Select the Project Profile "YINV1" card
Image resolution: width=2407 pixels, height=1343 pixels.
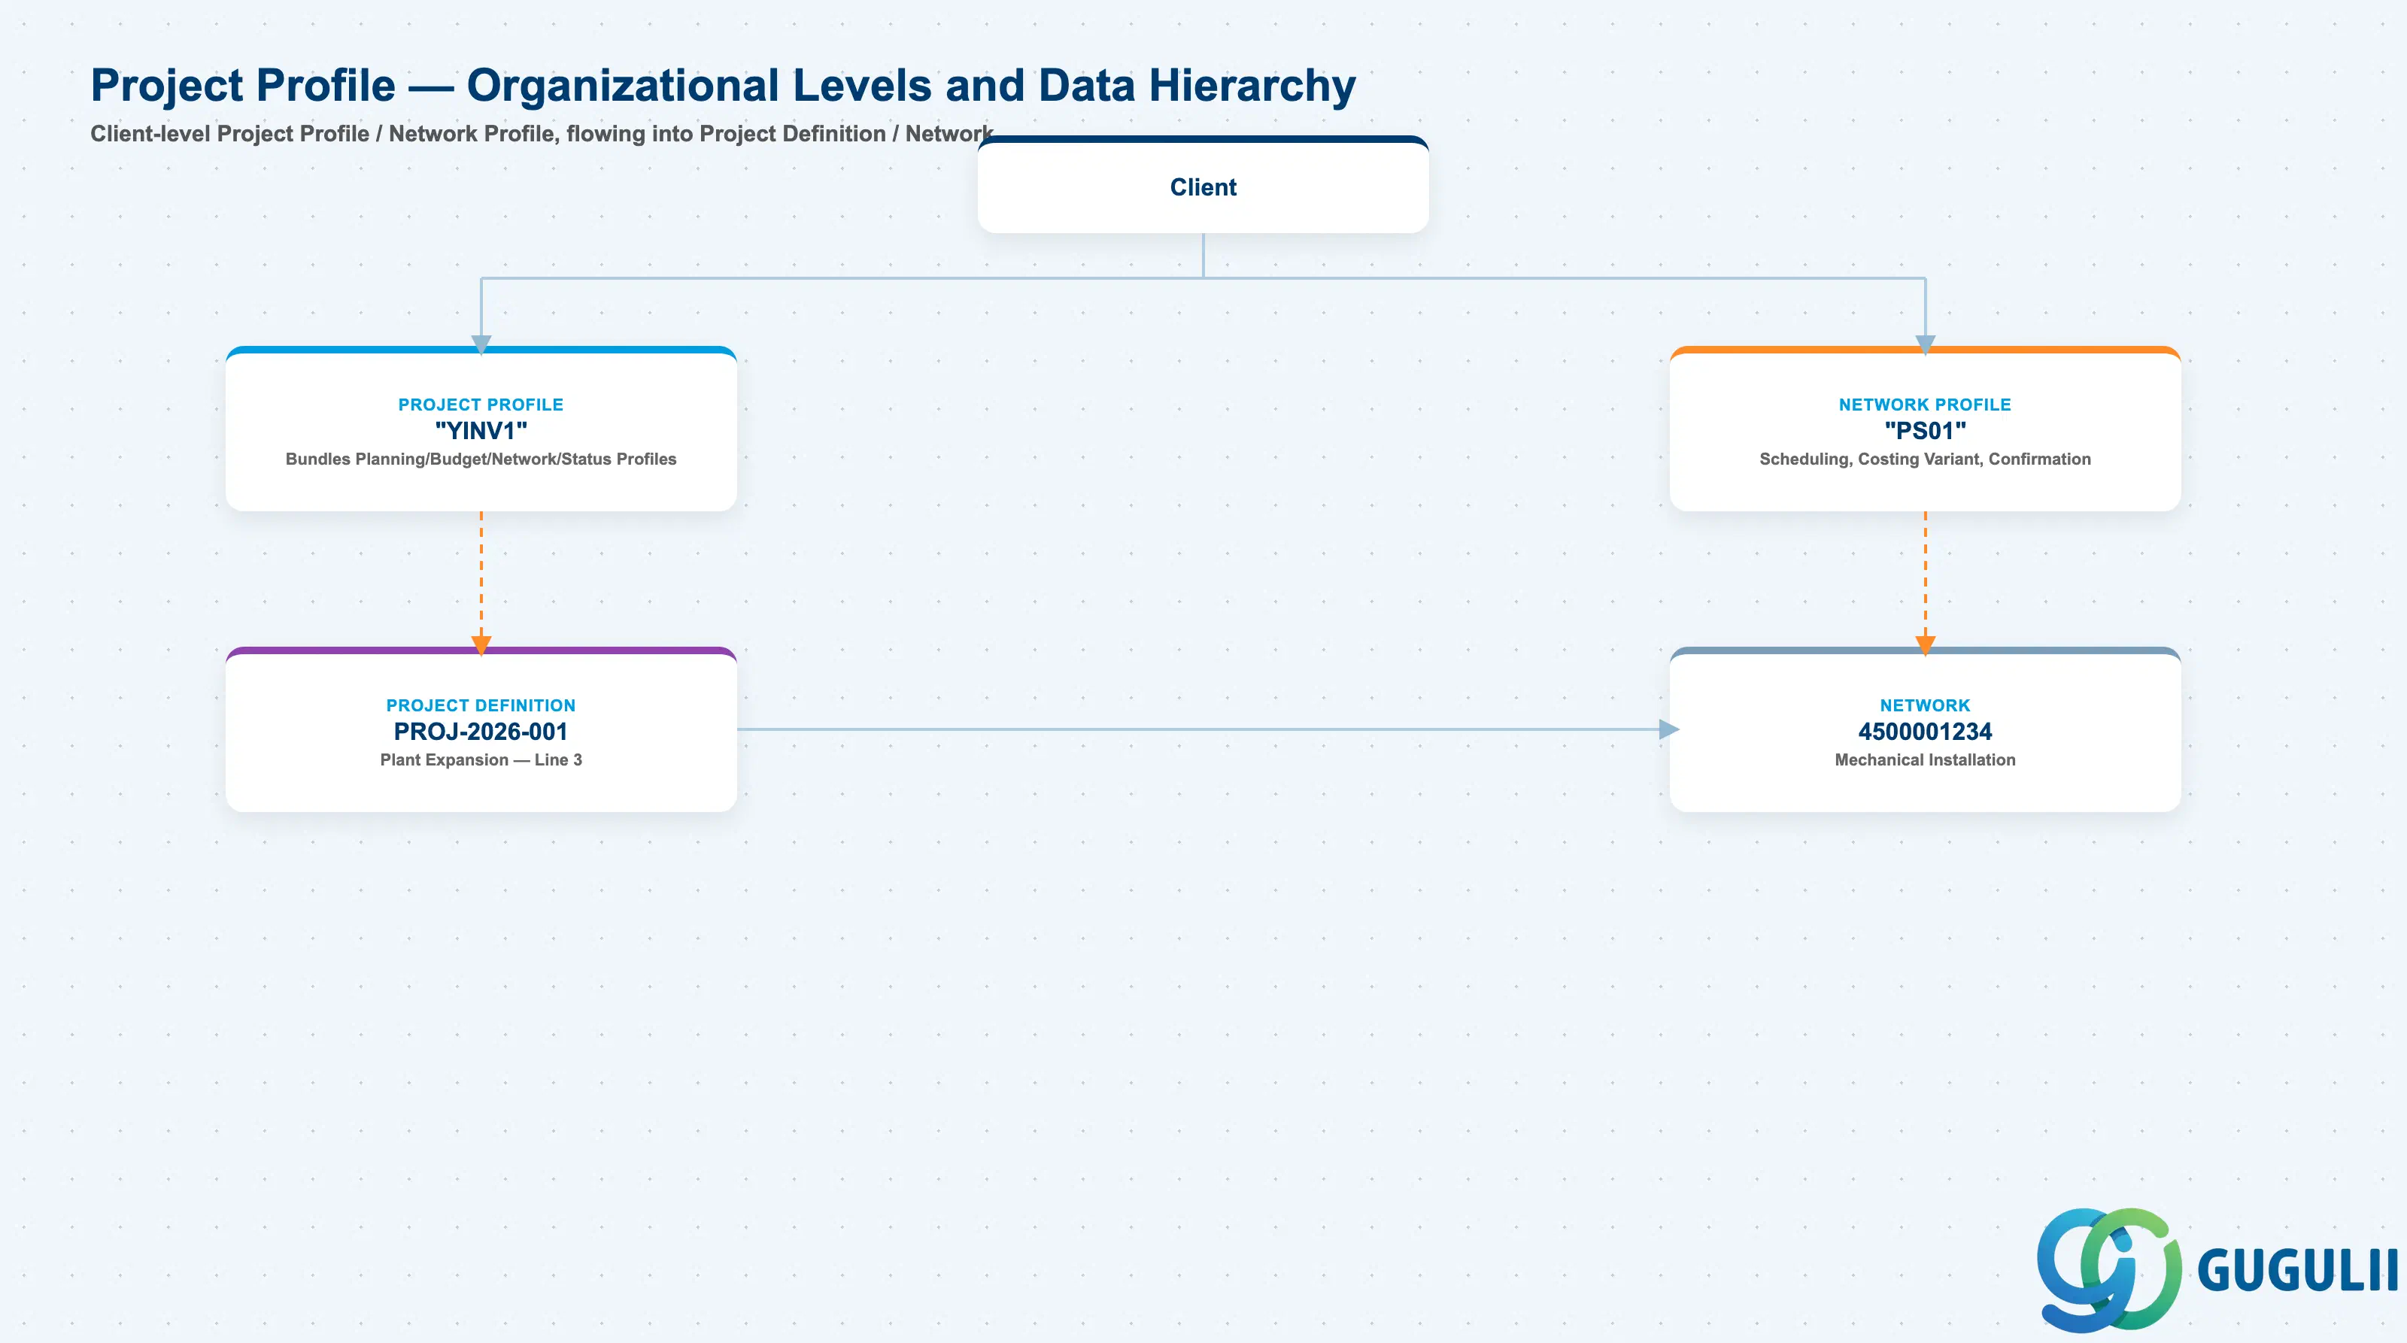[x=481, y=429]
